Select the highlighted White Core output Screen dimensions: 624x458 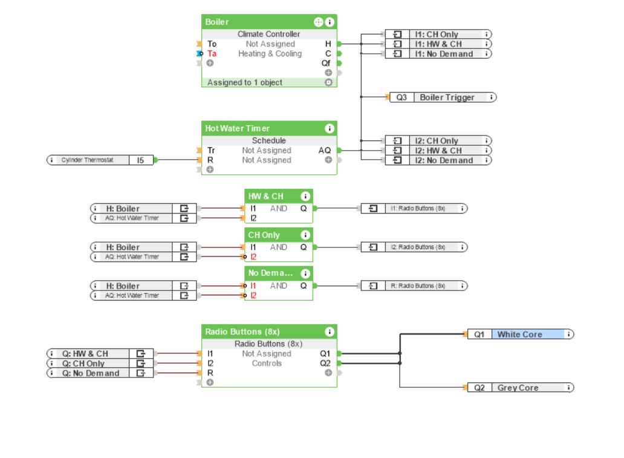tap(528, 335)
